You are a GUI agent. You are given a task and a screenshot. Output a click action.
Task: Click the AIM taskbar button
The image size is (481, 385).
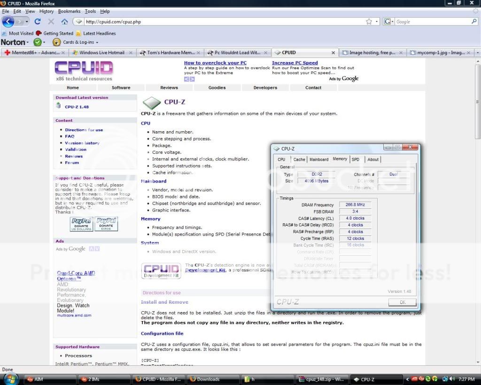tap(51, 379)
